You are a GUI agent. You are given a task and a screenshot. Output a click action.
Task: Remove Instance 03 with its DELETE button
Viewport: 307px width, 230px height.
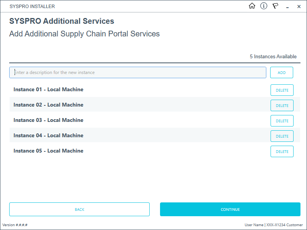282,121
